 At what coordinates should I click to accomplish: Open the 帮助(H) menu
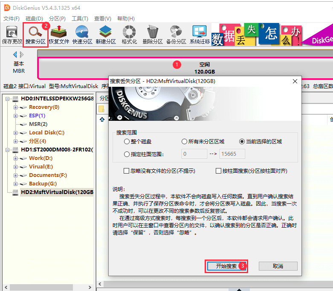click(x=126, y=19)
